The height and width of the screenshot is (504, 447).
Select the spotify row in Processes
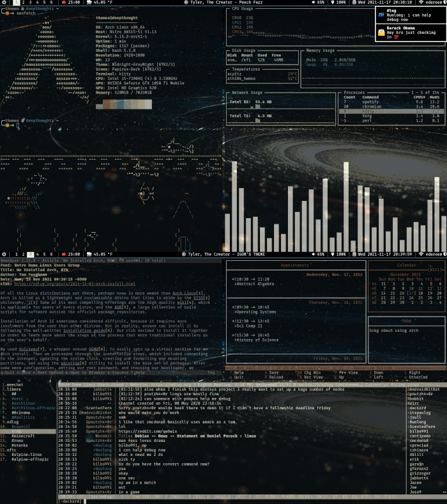coord(391,102)
